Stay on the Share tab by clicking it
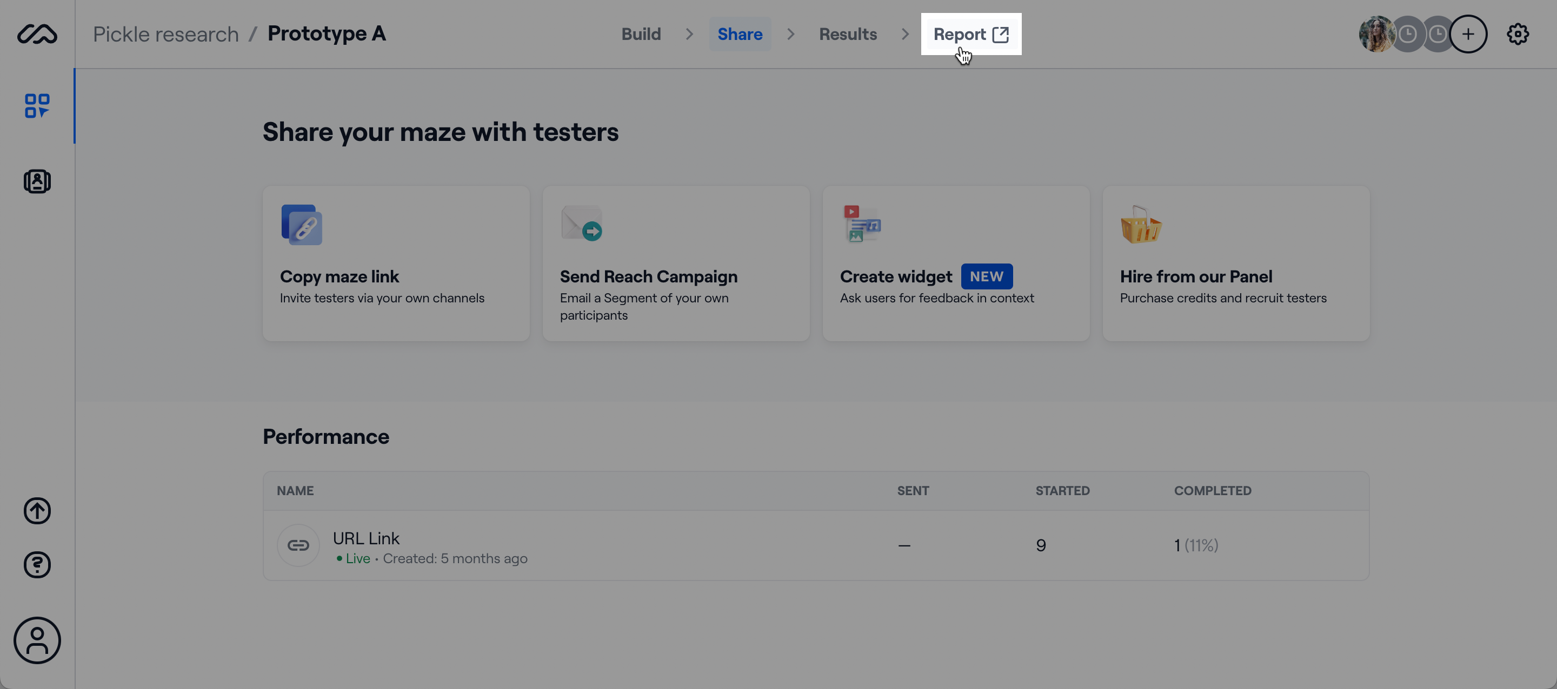This screenshot has width=1557, height=689. [x=740, y=34]
